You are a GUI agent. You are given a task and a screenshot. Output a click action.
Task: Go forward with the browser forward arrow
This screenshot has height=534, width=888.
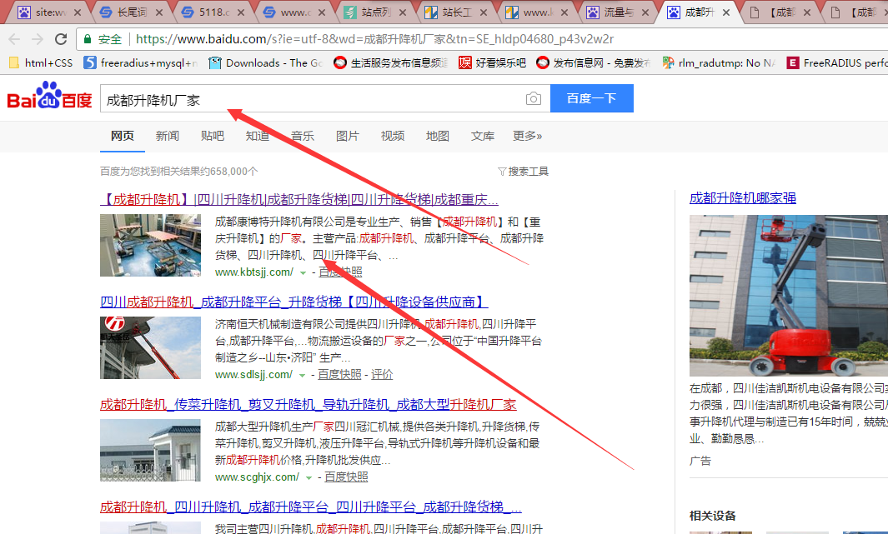tap(38, 39)
